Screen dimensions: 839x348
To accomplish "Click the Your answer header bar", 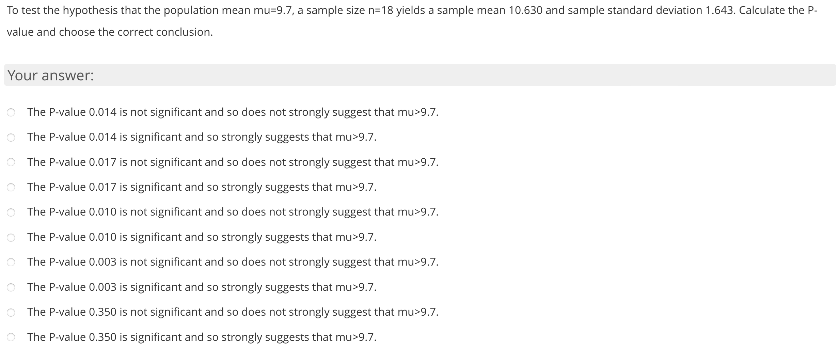I will point(419,76).
